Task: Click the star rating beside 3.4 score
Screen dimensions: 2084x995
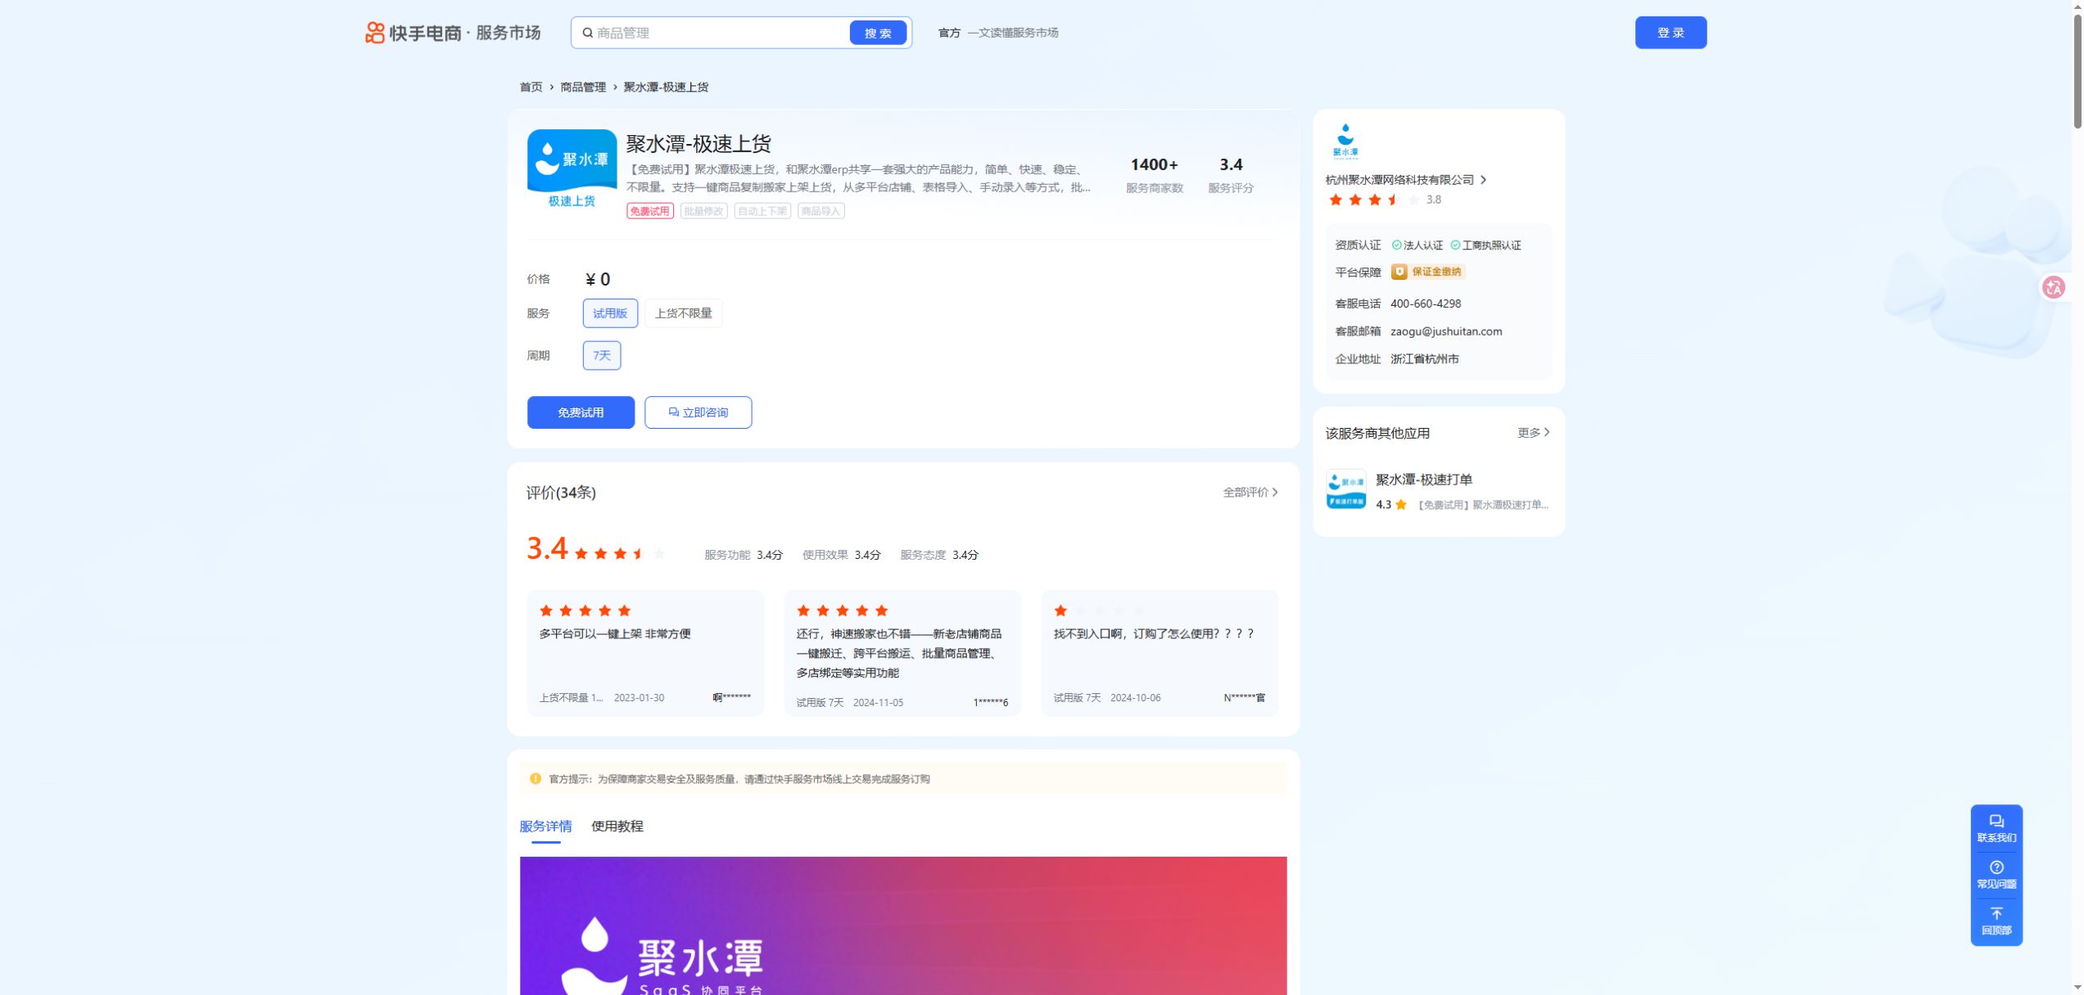Action: (x=620, y=554)
